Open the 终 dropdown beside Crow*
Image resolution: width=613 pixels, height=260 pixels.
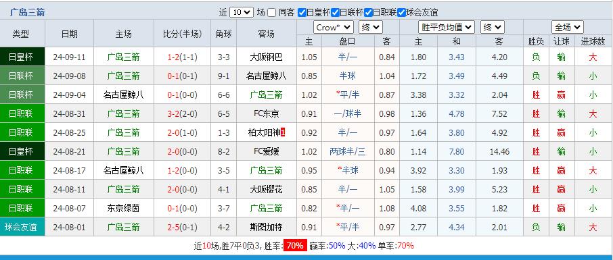click(x=371, y=27)
